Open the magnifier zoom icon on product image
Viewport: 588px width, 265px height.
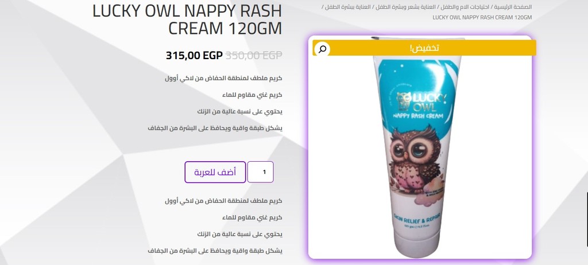[322, 49]
